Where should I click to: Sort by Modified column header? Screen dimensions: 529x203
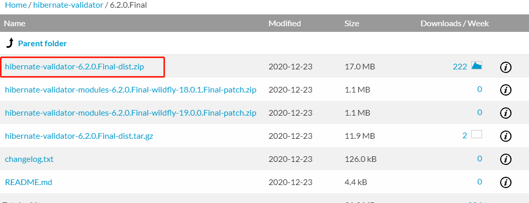click(x=285, y=24)
